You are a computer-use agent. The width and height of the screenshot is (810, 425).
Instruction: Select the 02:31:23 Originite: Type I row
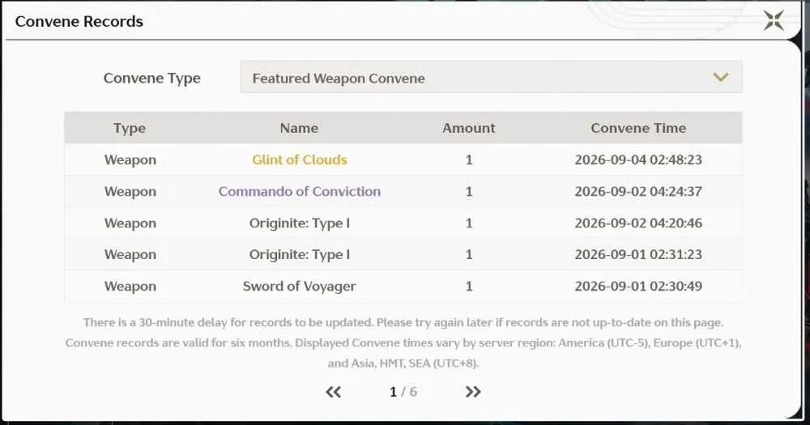click(x=403, y=254)
